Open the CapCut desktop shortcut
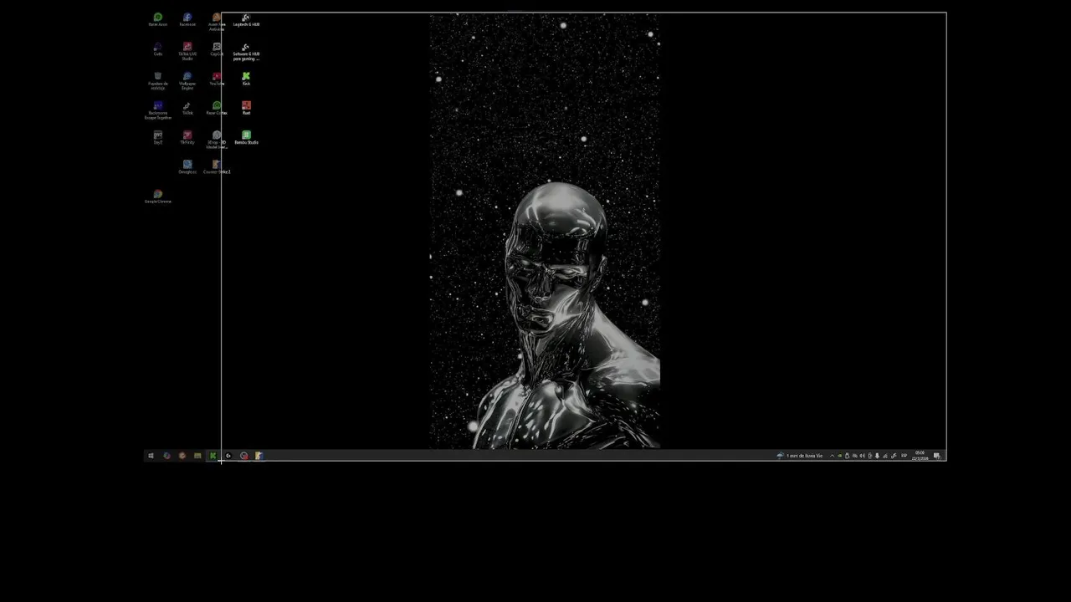This screenshot has width=1071, height=602. pos(217,49)
